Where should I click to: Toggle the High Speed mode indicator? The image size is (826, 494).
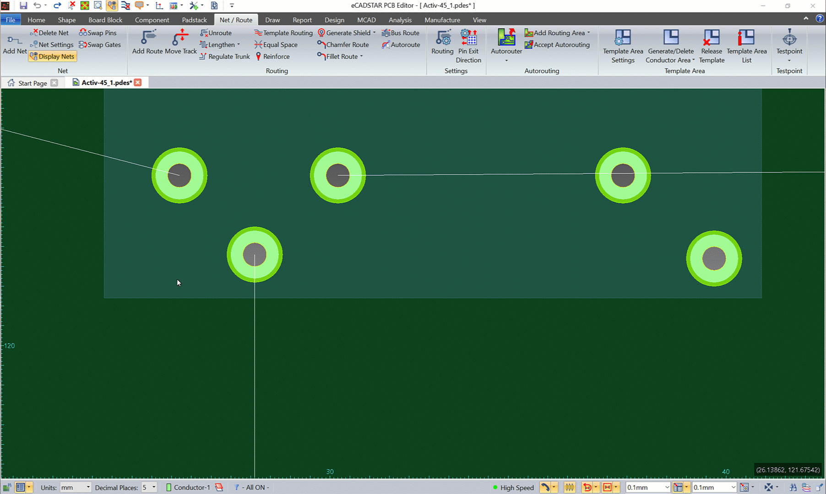tap(513, 488)
